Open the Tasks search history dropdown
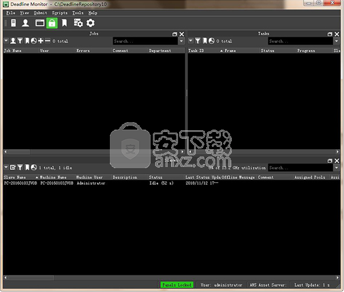The width and height of the screenshot is (344, 292). point(337,41)
